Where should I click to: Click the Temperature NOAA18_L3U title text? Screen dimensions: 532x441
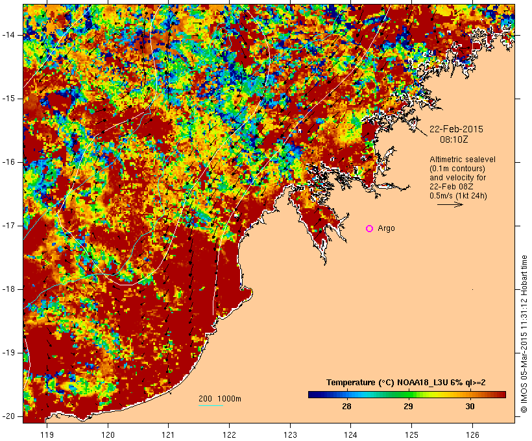pos(405,383)
